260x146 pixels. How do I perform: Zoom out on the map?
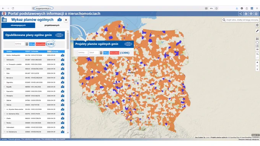[x=257, y=66]
